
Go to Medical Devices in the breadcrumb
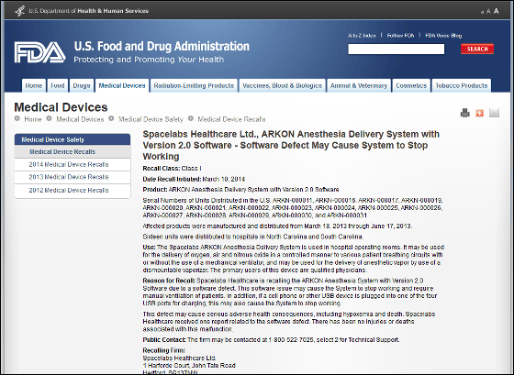pyautogui.click(x=80, y=119)
